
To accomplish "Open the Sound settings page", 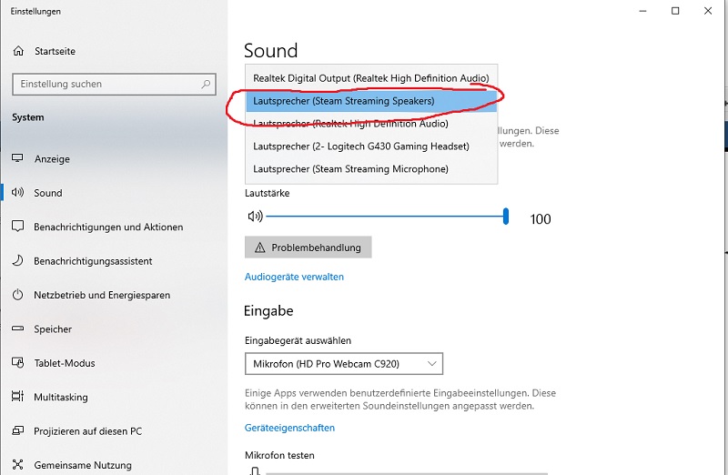I will click(x=114, y=193).
